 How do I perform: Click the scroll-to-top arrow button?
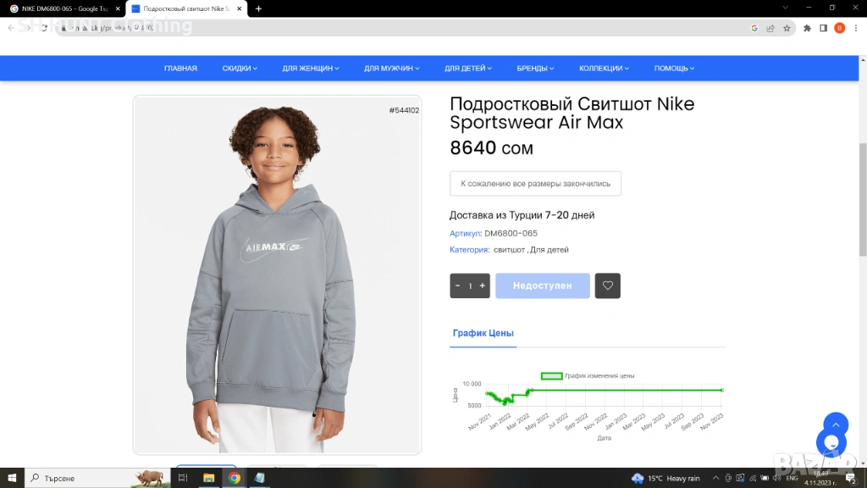(x=836, y=424)
